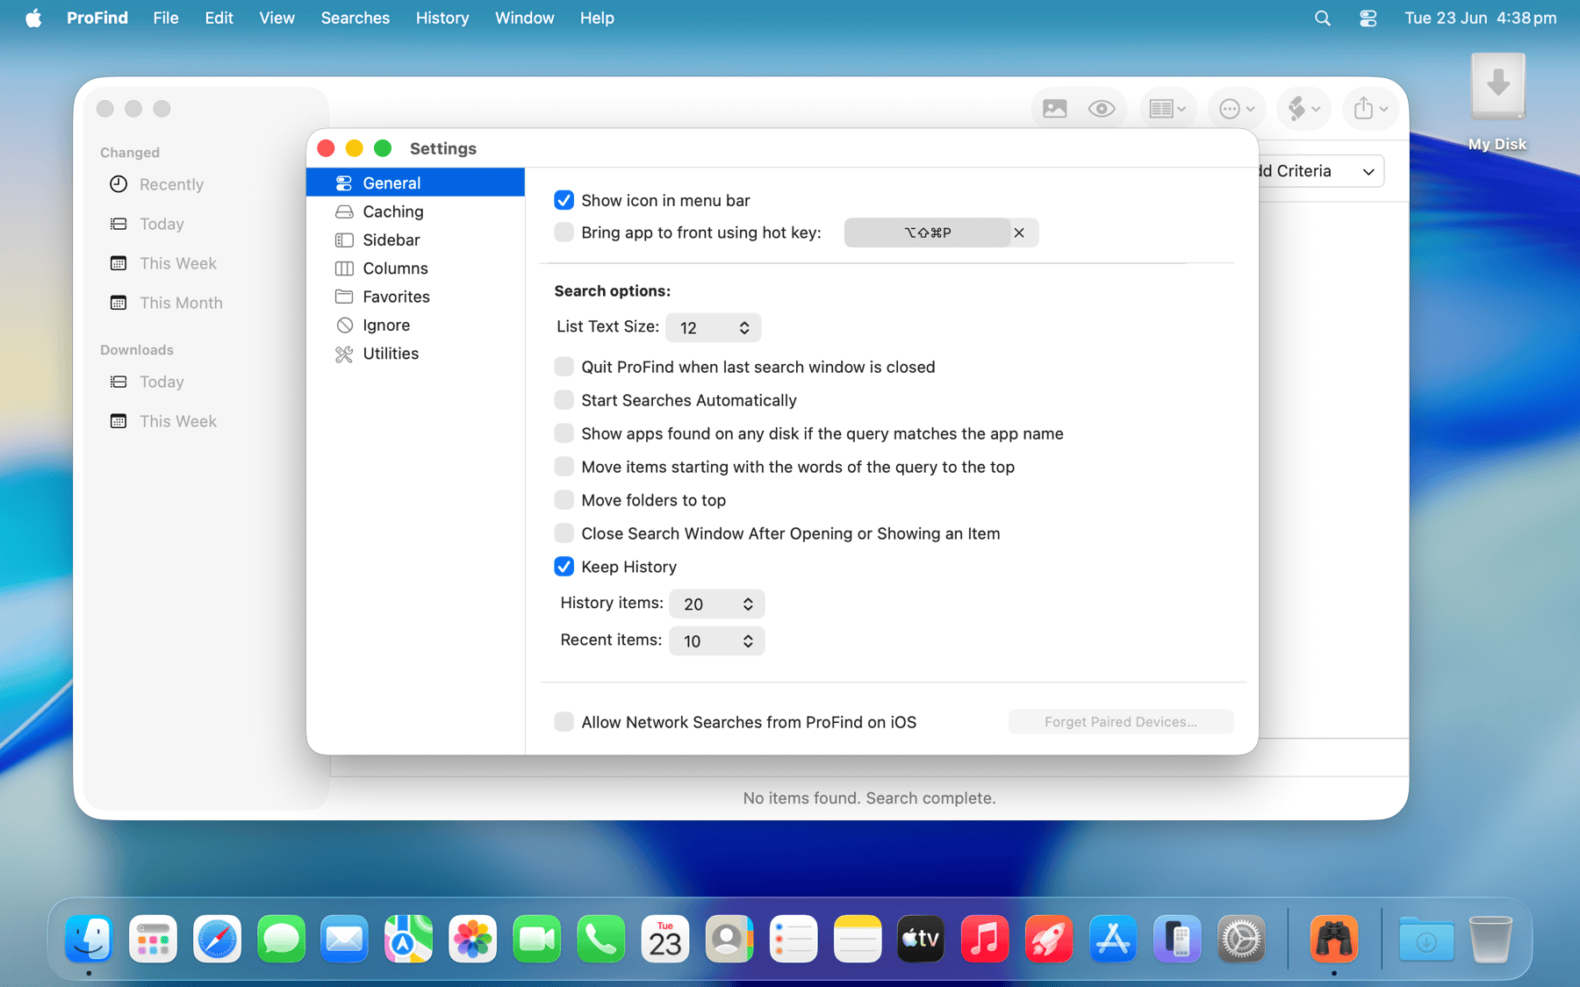Select the Ignore settings pane
The image size is (1580, 987).
tap(415, 325)
